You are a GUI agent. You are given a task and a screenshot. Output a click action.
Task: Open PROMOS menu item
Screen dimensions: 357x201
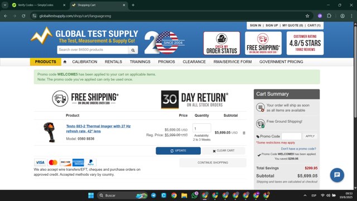click(x=166, y=62)
